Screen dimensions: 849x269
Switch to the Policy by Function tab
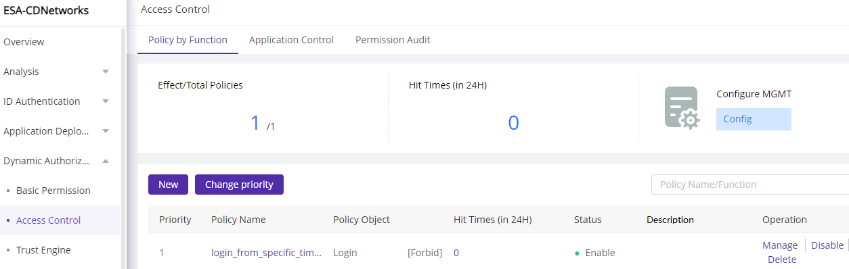tap(188, 40)
